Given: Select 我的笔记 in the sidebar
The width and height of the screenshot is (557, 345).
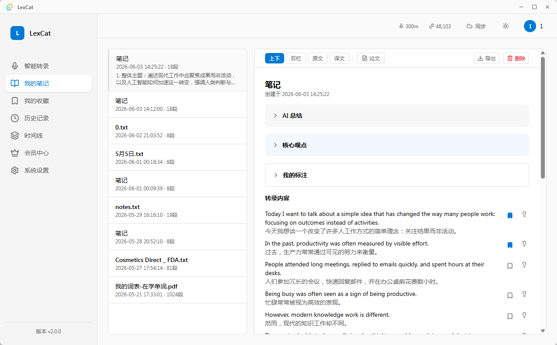Looking at the screenshot, I should click(x=48, y=83).
